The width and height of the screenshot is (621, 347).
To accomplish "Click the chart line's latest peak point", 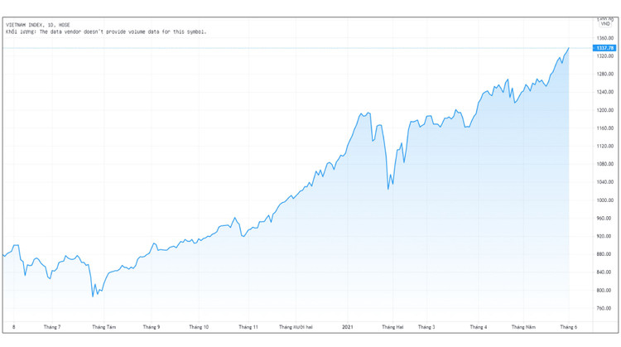I will pyautogui.click(x=569, y=48).
